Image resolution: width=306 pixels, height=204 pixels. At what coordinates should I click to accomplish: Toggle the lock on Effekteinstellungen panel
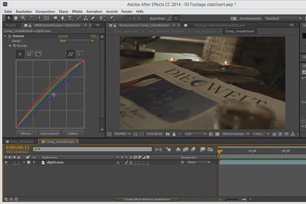click(30, 25)
